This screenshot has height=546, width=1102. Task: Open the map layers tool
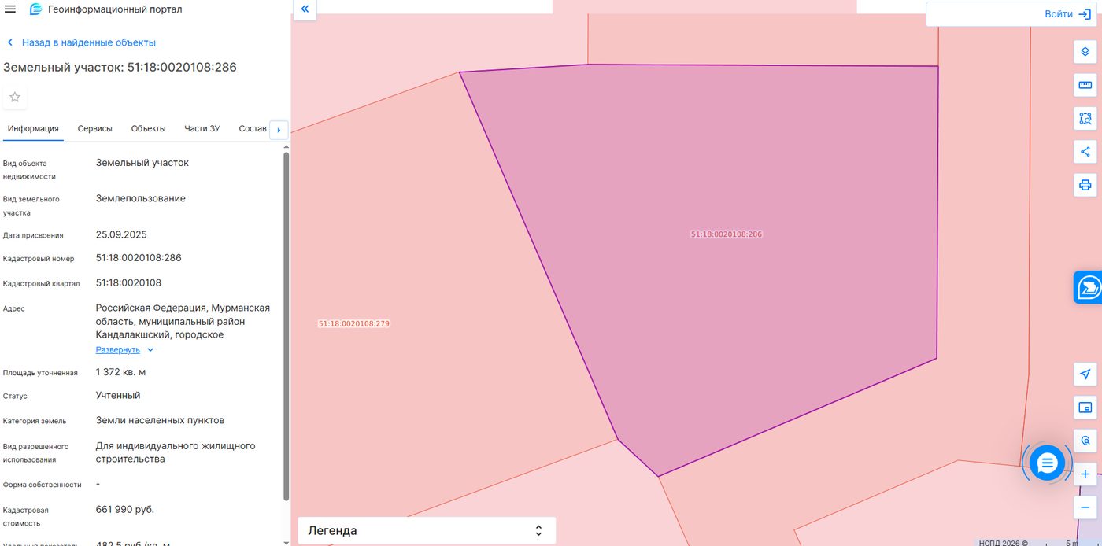[1085, 52]
